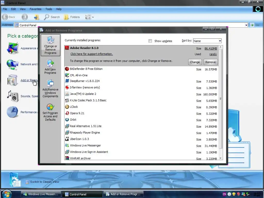Click the Up folder toolbar icon in Control Panel
Viewport: 264px width, 198px height.
pos(36,17)
